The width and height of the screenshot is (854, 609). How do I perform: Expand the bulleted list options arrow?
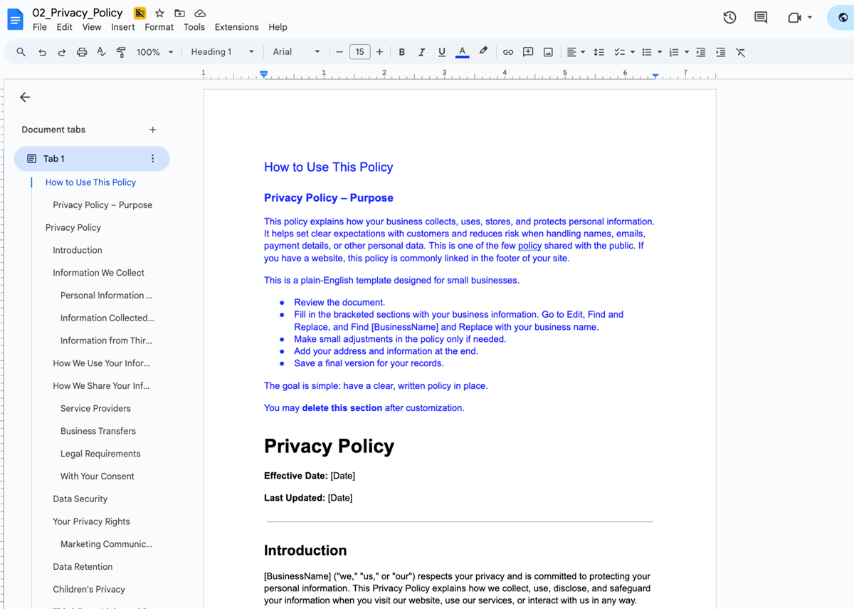click(x=660, y=52)
